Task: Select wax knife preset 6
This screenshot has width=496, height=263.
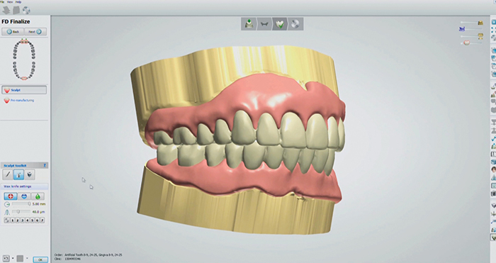Action: (38, 220)
